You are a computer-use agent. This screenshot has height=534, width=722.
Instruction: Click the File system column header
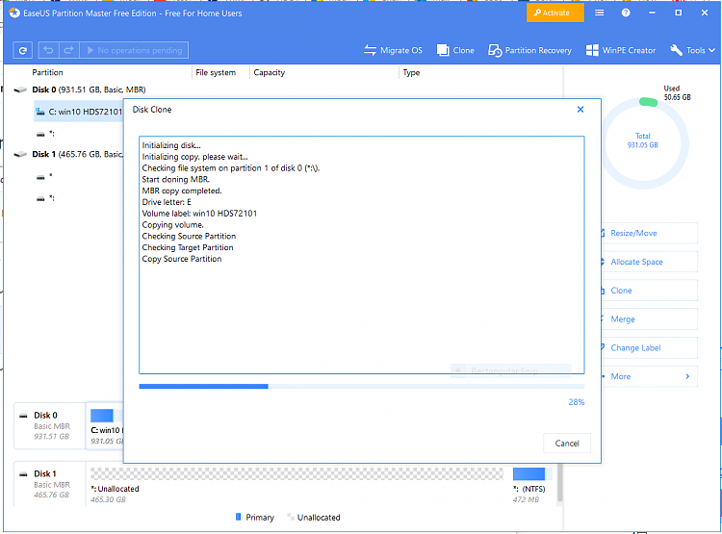(x=216, y=72)
